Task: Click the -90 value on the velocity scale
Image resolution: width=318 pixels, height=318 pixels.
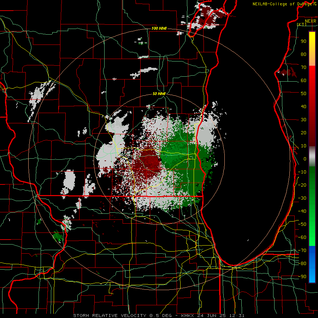Action: pos(302,277)
